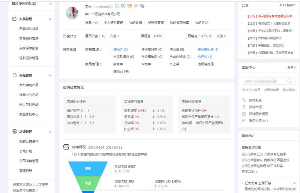Expand the 最近使用的功能 section arrow
The height and width of the screenshot is (193, 300).
coord(51,4)
